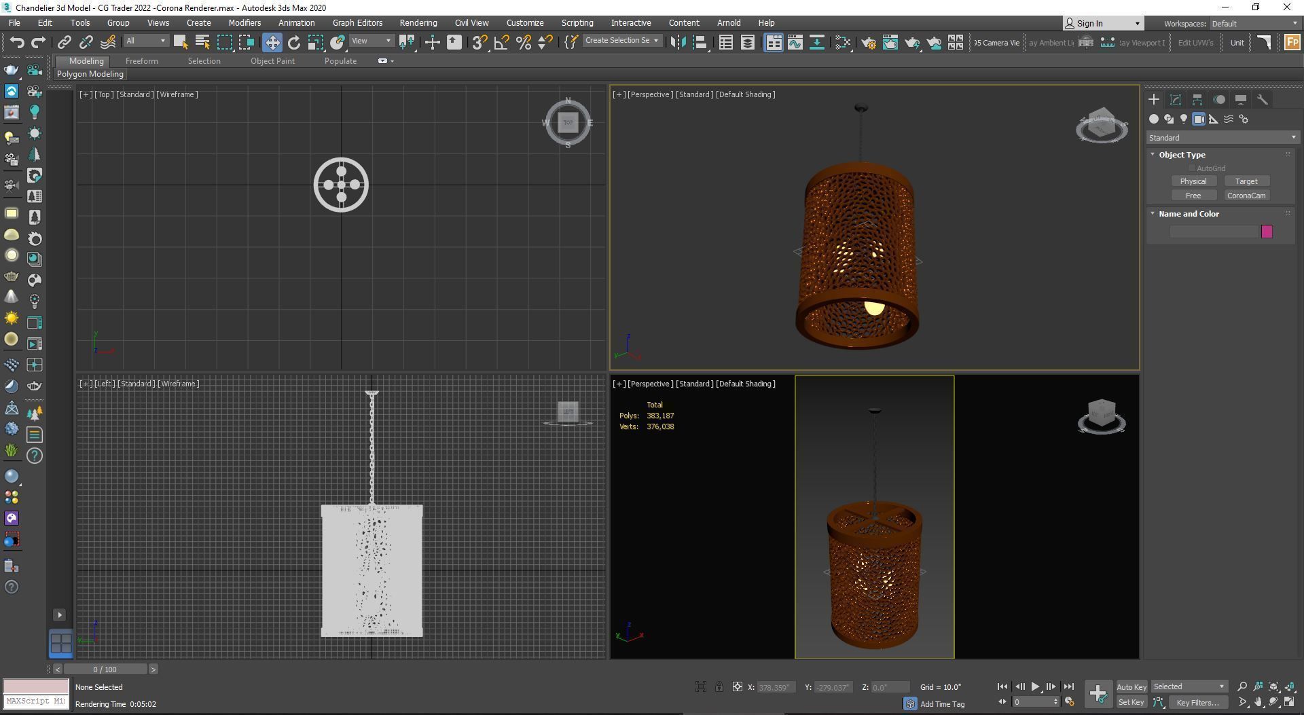
Task: Toggle the 3D Snaps button
Action: [x=479, y=42]
